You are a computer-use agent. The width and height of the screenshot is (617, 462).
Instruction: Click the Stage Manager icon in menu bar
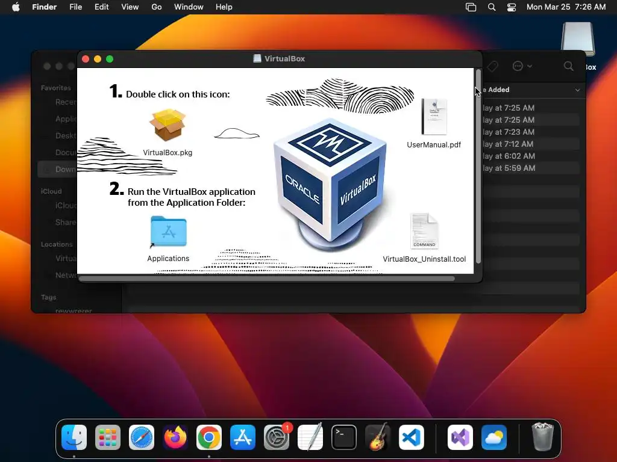tap(471, 7)
